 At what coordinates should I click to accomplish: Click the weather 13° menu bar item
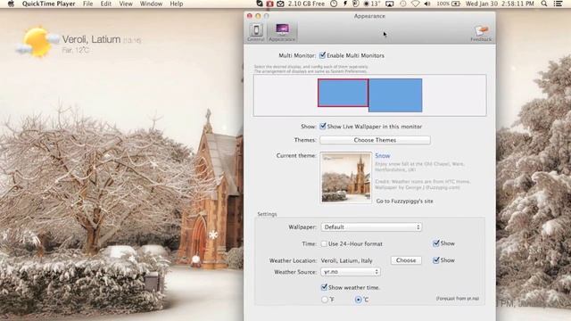[x=372, y=4]
